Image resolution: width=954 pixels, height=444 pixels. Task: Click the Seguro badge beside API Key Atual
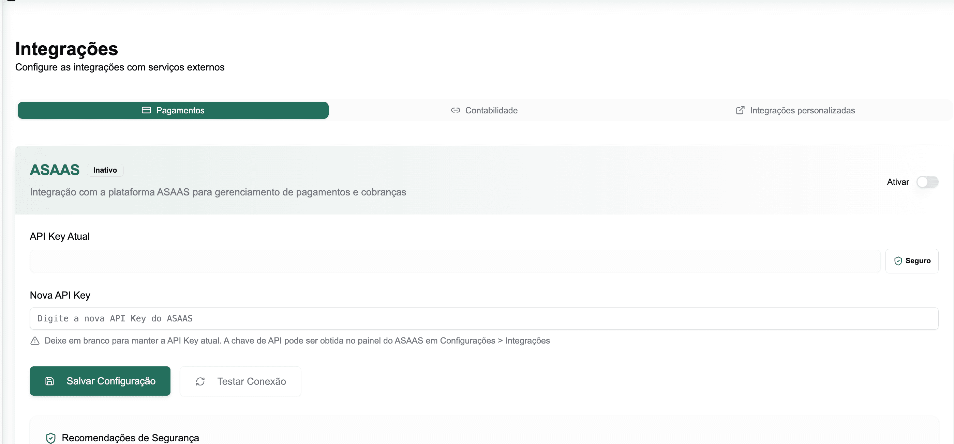(912, 260)
